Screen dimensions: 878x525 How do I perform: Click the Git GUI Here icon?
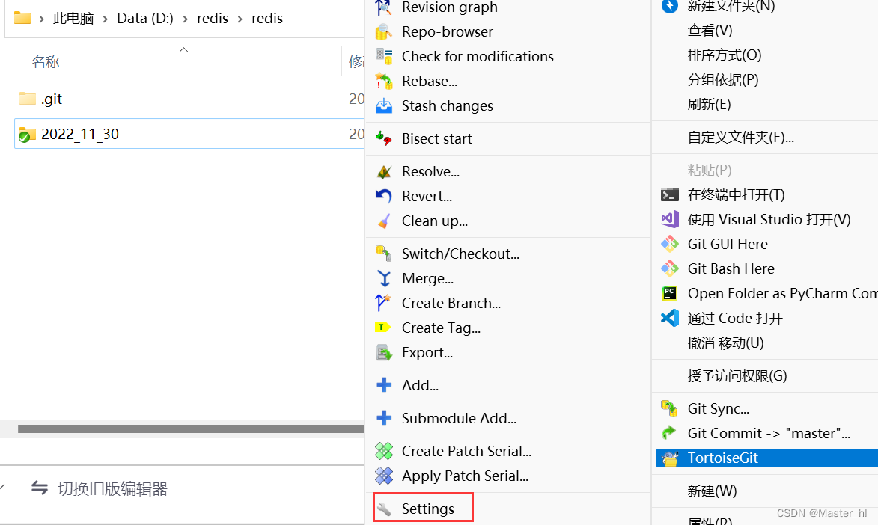tap(670, 244)
